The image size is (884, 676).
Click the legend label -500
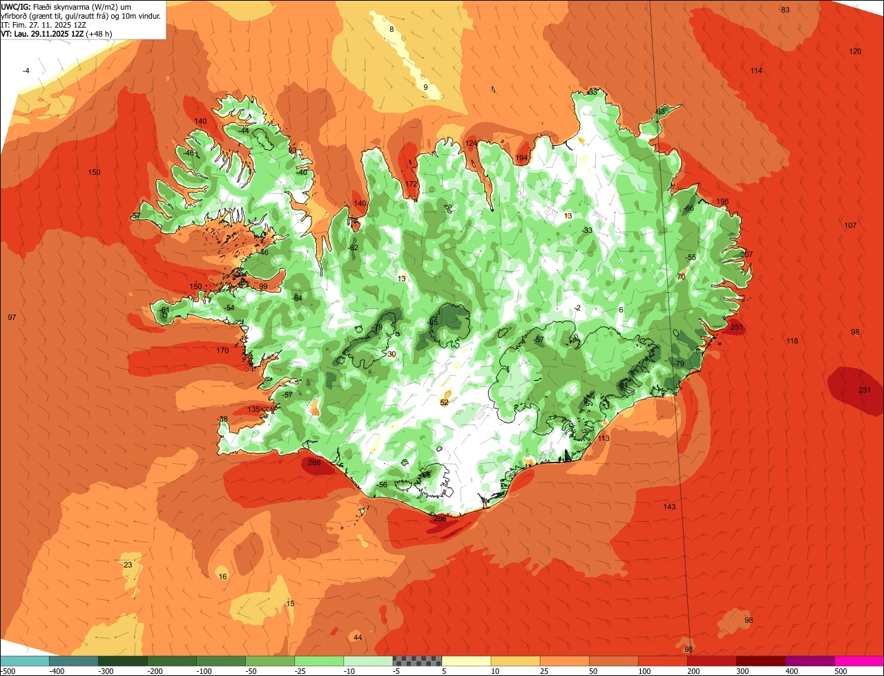(8, 671)
